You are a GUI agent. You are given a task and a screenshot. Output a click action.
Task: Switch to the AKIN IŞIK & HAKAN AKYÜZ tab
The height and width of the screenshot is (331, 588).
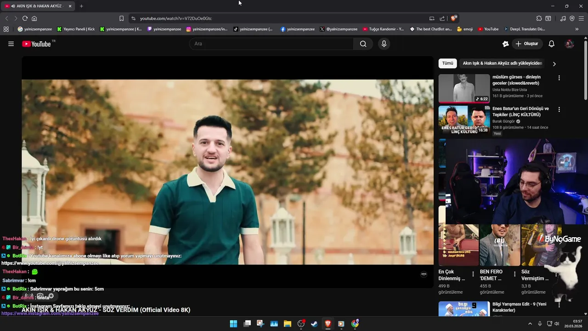coord(39,6)
